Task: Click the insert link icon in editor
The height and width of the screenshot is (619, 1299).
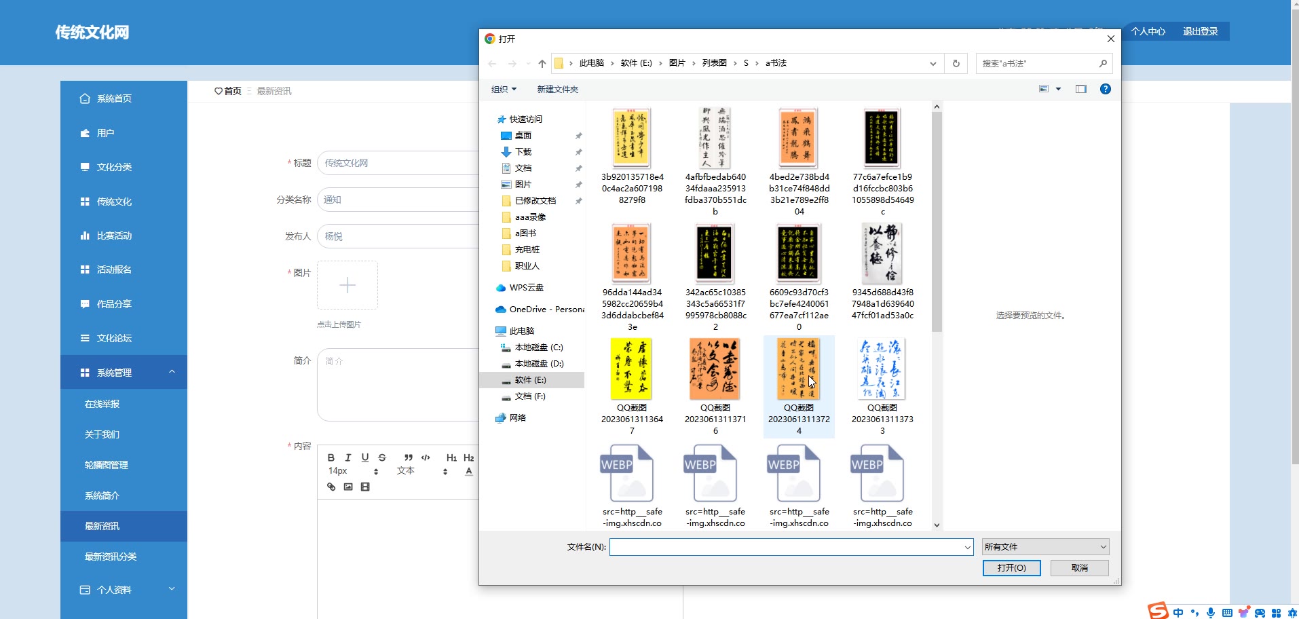Action: pos(331,487)
